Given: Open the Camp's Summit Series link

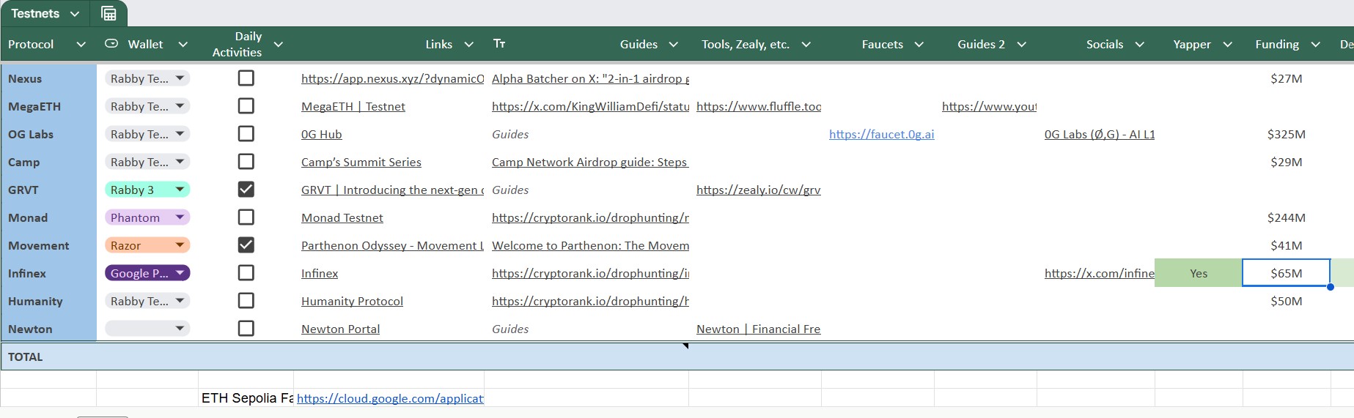Looking at the screenshot, I should point(361,162).
